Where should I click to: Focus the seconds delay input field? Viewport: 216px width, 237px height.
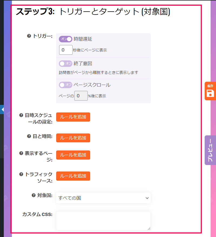click(x=66, y=50)
